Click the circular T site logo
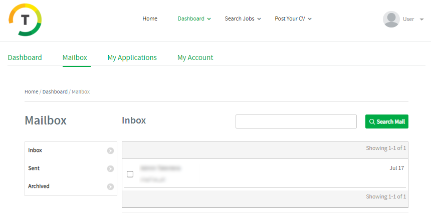This screenshot has height=215, width=431. coord(25,19)
